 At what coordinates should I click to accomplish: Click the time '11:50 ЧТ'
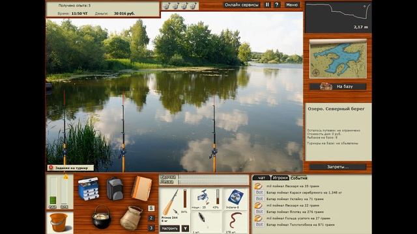(79, 13)
